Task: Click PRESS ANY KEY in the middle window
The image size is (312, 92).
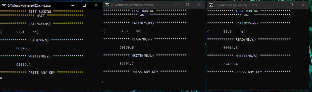Action: click(x=145, y=72)
